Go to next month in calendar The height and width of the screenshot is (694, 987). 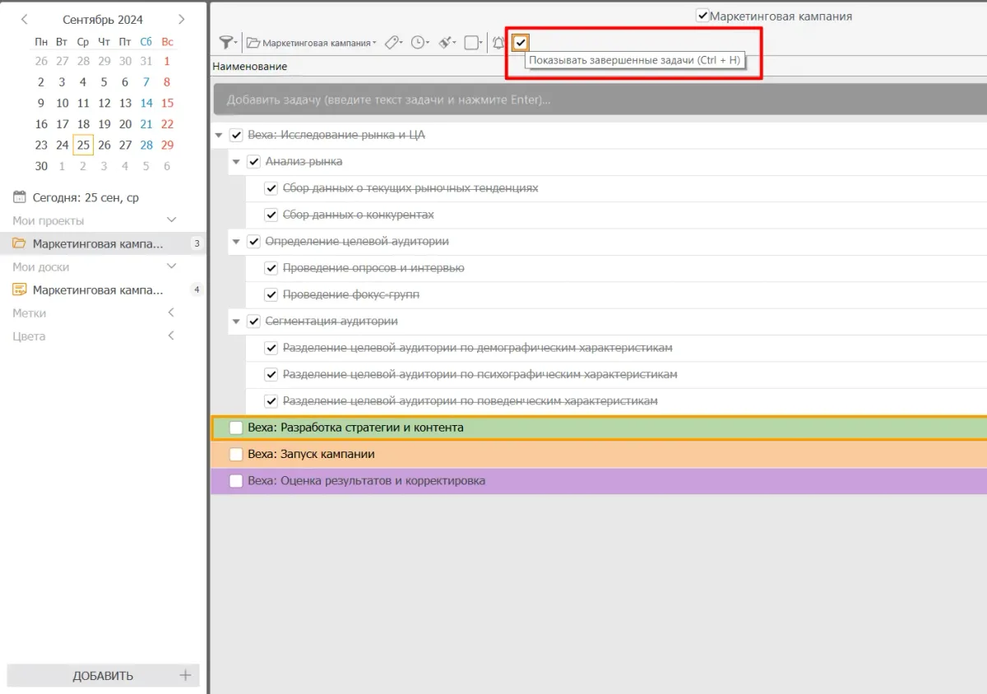182,19
